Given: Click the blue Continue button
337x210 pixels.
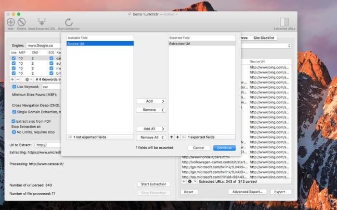Looking at the screenshot, I should pos(224,148).
